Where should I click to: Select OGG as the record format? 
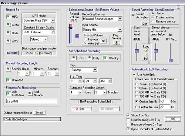point(8,33)
